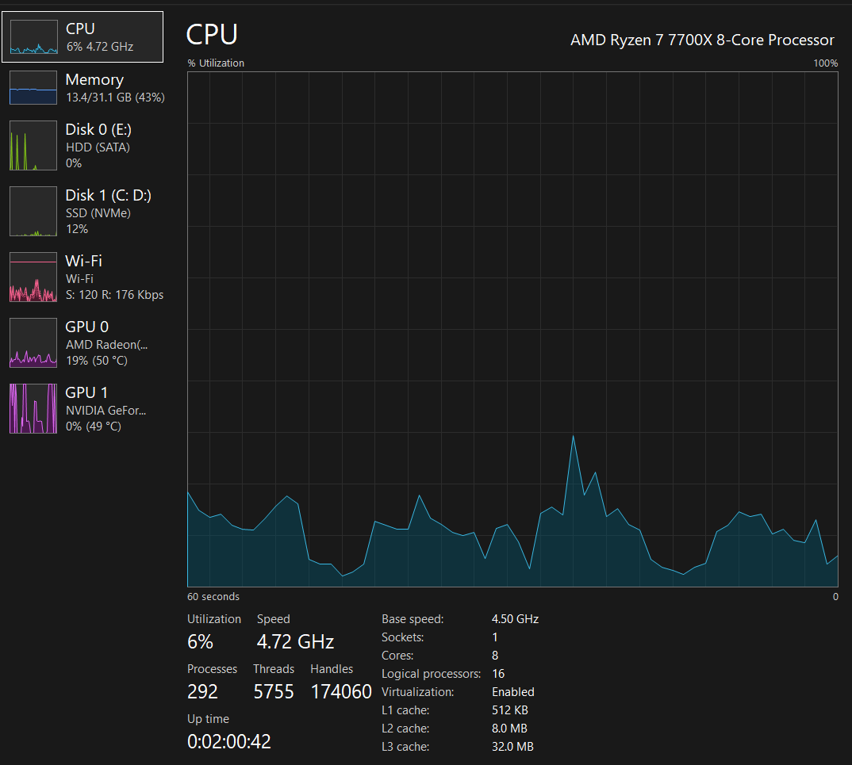Click the 4.72 GHz speed value
Image resolution: width=852 pixels, height=765 pixels.
pos(295,642)
